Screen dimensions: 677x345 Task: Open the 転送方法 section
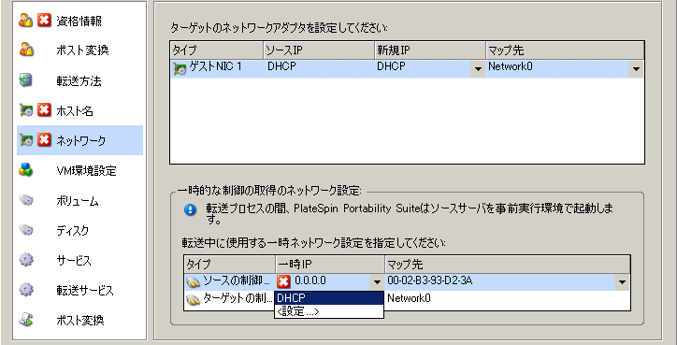79,80
